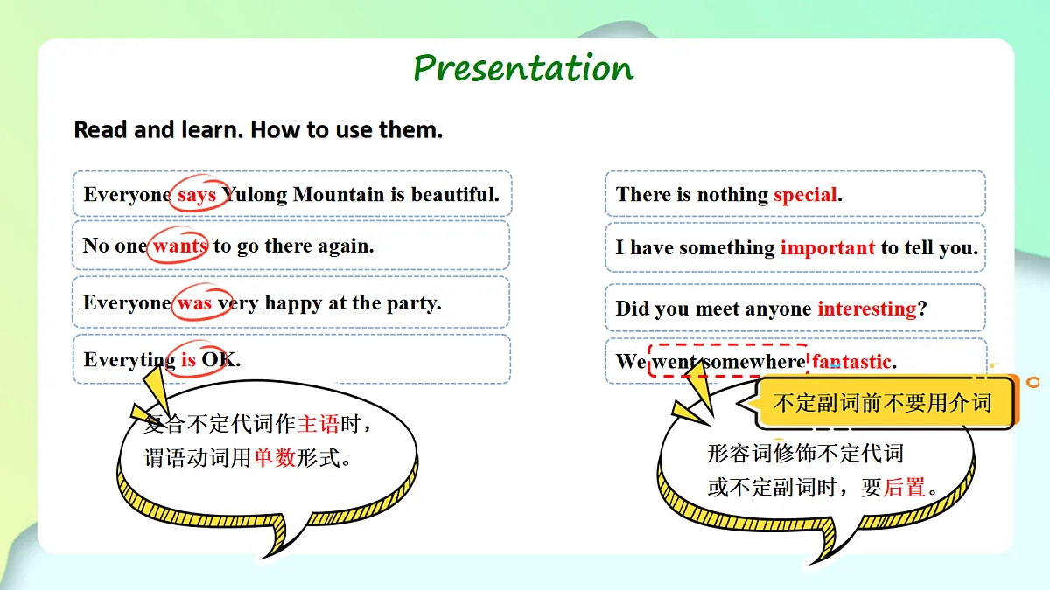Click the red word 'interesting'
Viewport: 1050px width, 590px height.
(867, 309)
